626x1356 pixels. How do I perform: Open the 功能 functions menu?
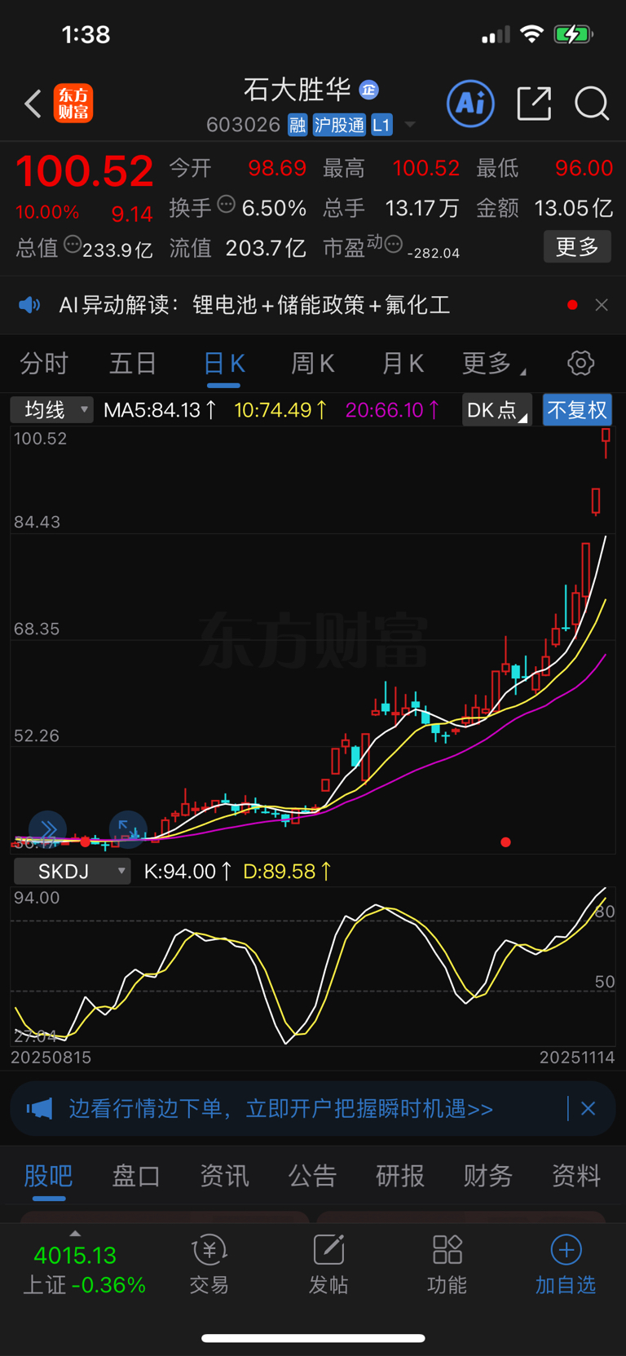pos(447,1265)
